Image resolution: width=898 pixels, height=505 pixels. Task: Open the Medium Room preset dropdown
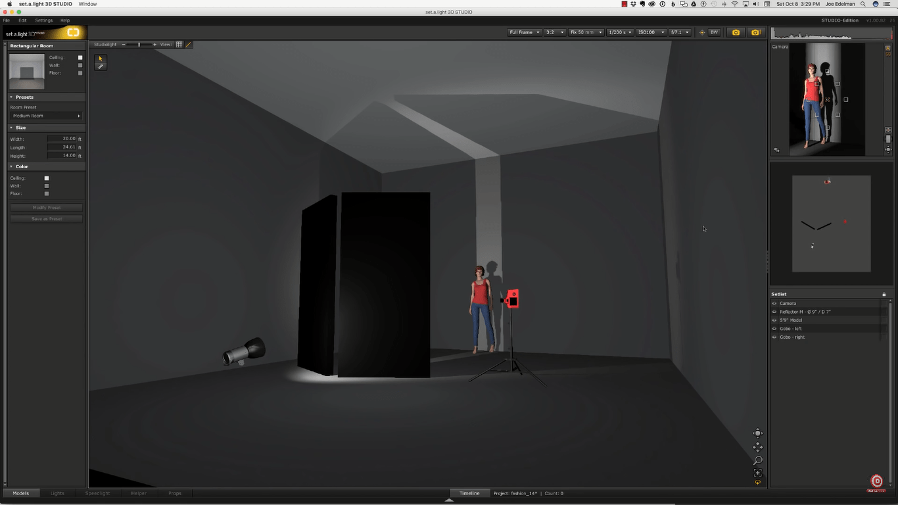(x=47, y=116)
